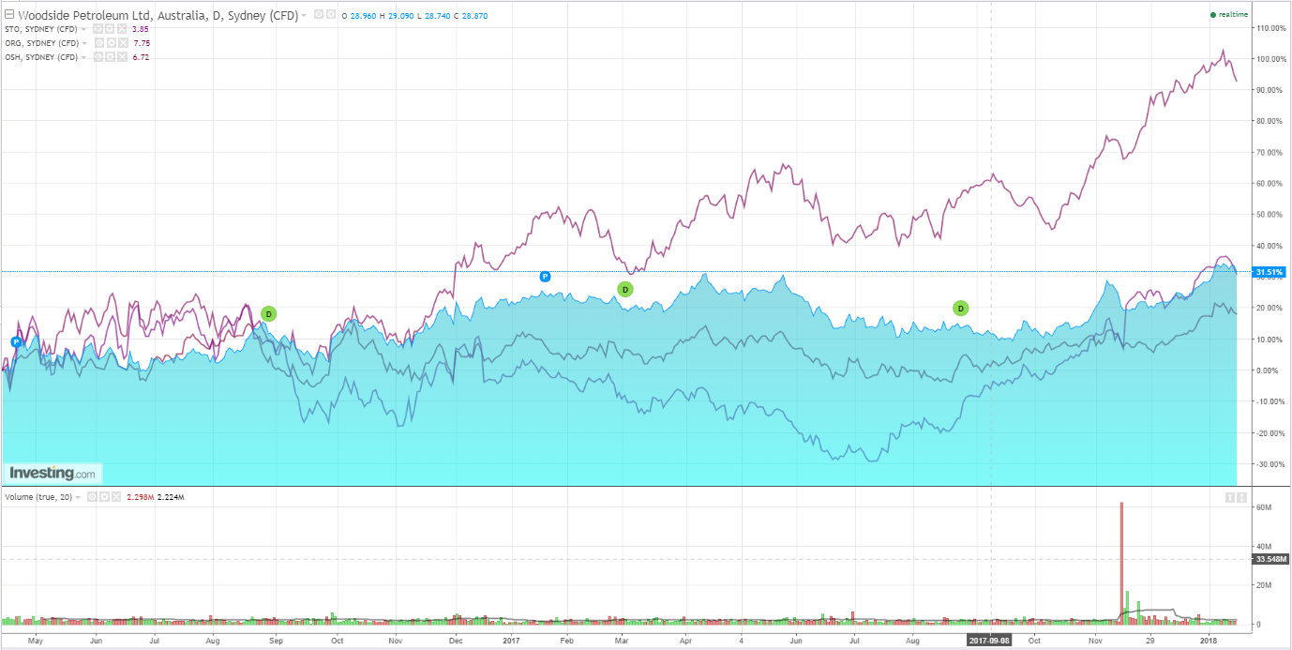The image size is (1292, 650).
Task: Click the blue P marker near May
Action: point(16,342)
